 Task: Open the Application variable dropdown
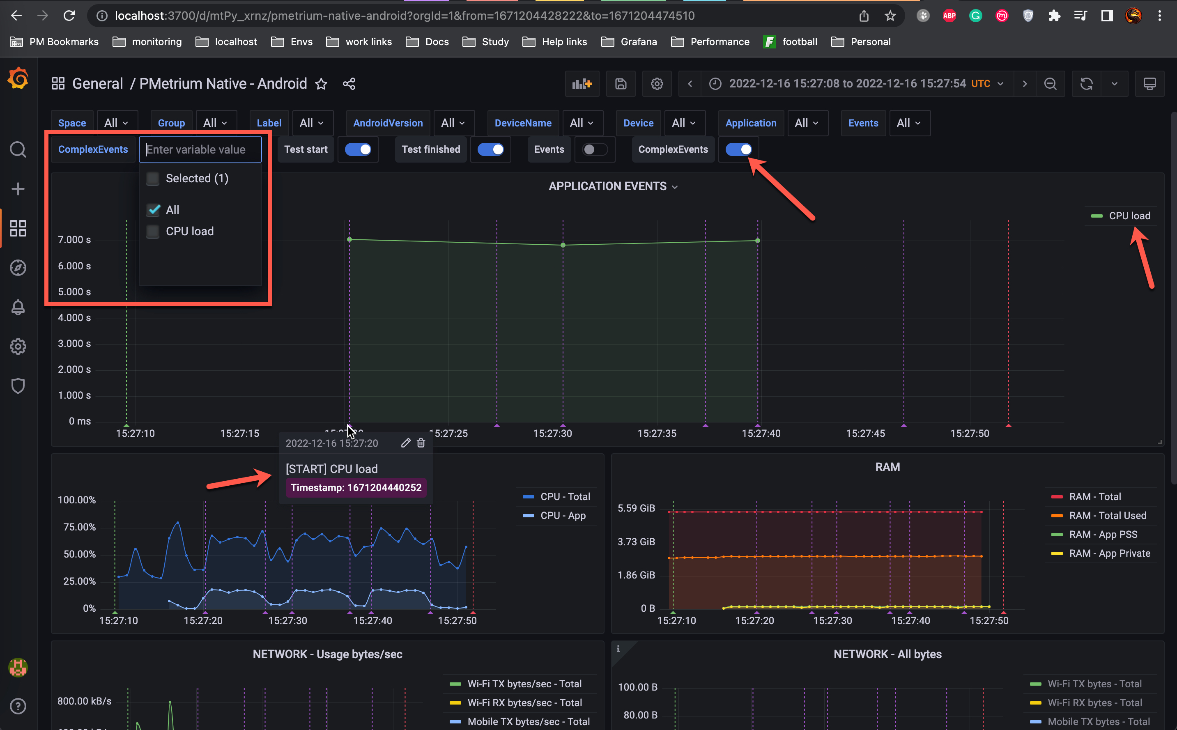[807, 123]
